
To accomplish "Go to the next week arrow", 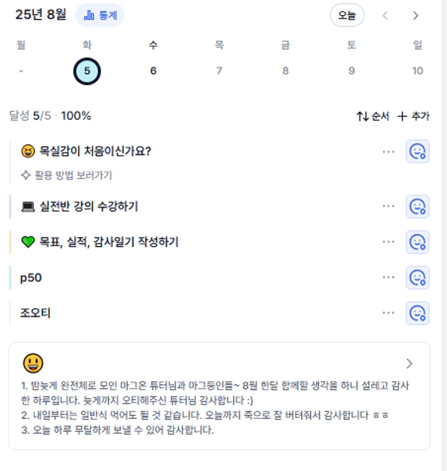I will pos(416,15).
